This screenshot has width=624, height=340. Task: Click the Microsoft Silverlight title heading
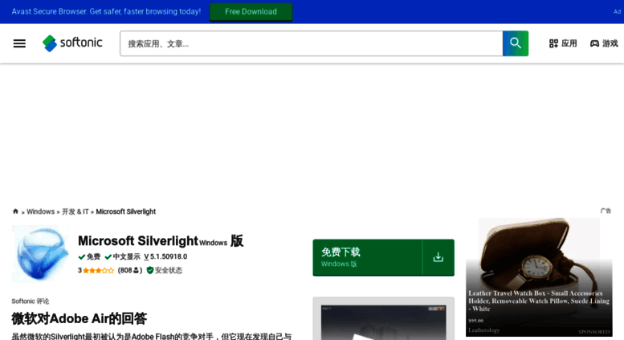pyautogui.click(x=137, y=241)
